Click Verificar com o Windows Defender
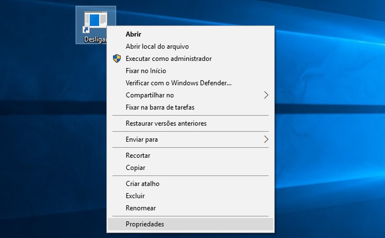Image resolution: width=385 pixels, height=238 pixels. pos(191,83)
